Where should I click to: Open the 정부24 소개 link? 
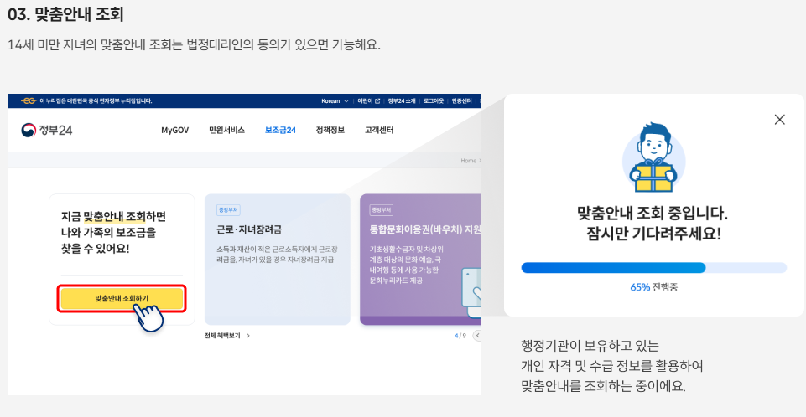point(402,101)
